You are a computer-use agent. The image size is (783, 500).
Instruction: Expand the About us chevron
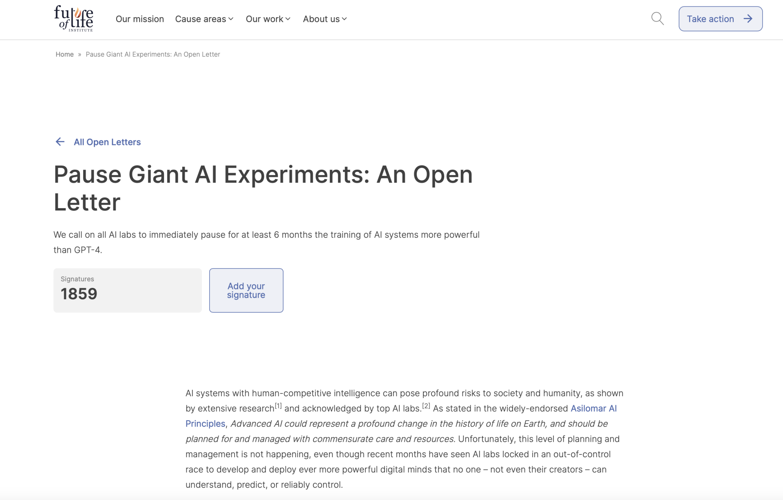pos(344,19)
